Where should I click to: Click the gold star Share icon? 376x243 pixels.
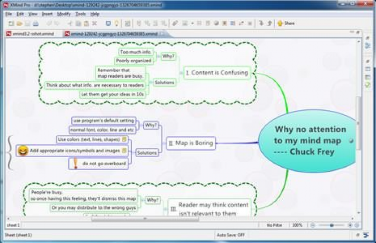point(280,23)
